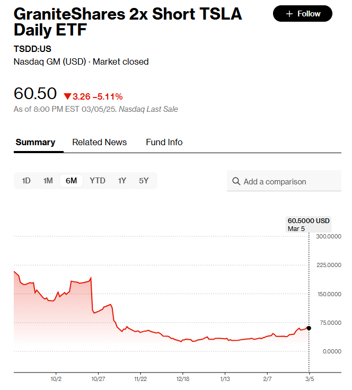Click the plus icon in Follow button

[289, 14]
